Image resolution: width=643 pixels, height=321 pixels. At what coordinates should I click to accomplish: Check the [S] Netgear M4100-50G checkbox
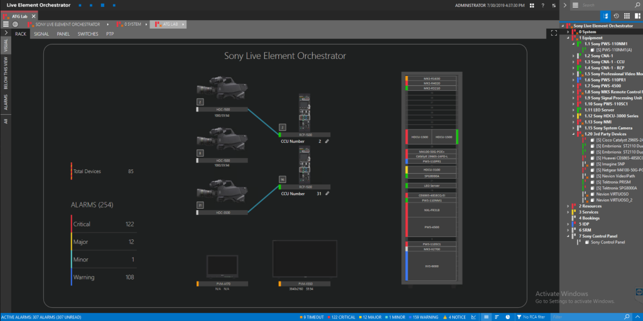click(593, 170)
